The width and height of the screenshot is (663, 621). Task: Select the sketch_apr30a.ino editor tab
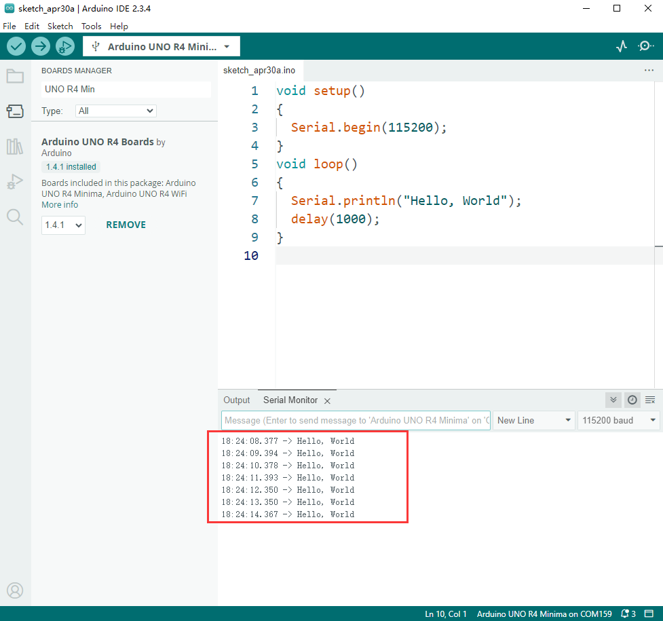pos(259,70)
